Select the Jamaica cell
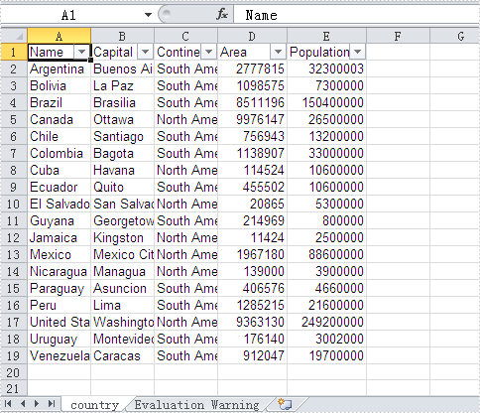 tap(59, 237)
